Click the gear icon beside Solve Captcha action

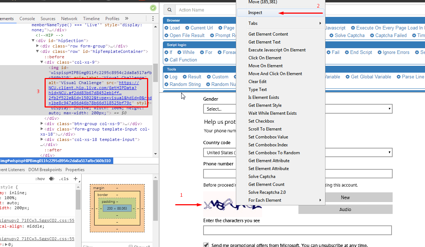[332, 36]
